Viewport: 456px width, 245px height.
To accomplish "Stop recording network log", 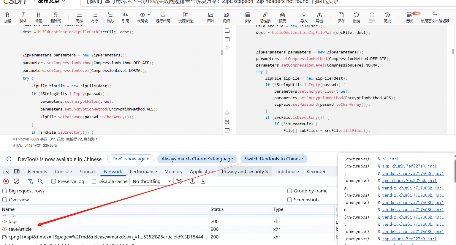I will [6, 181].
